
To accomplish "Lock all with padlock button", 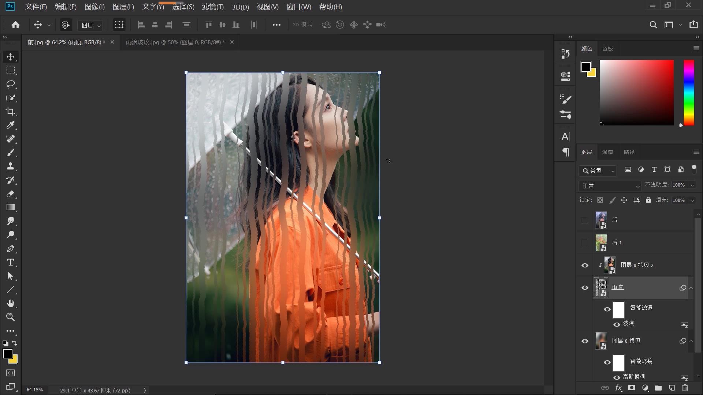I will tap(648, 200).
